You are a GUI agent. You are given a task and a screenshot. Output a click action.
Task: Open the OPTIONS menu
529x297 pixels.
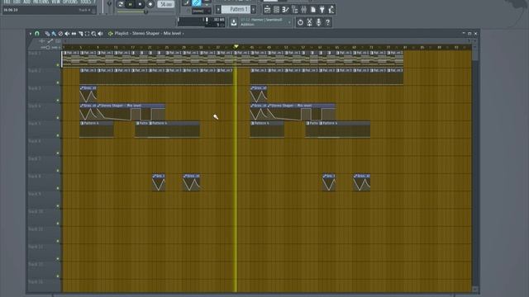click(70, 2)
